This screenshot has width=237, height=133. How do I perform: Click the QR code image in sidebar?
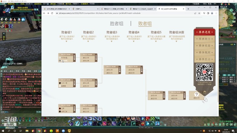click(x=204, y=72)
